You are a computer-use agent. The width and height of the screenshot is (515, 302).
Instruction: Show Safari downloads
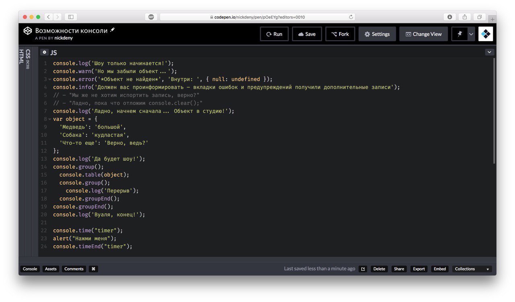pos(450,17)
